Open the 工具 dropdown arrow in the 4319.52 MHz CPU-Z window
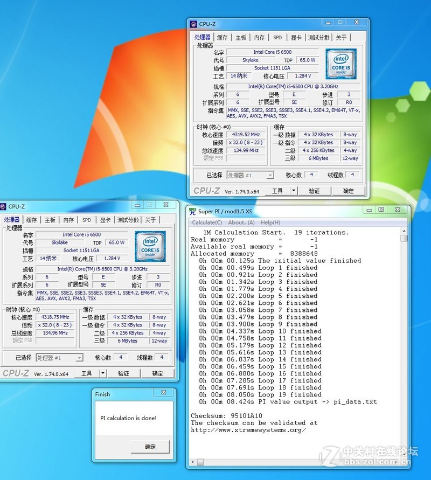The image size is (431, 480). (293, 191)
